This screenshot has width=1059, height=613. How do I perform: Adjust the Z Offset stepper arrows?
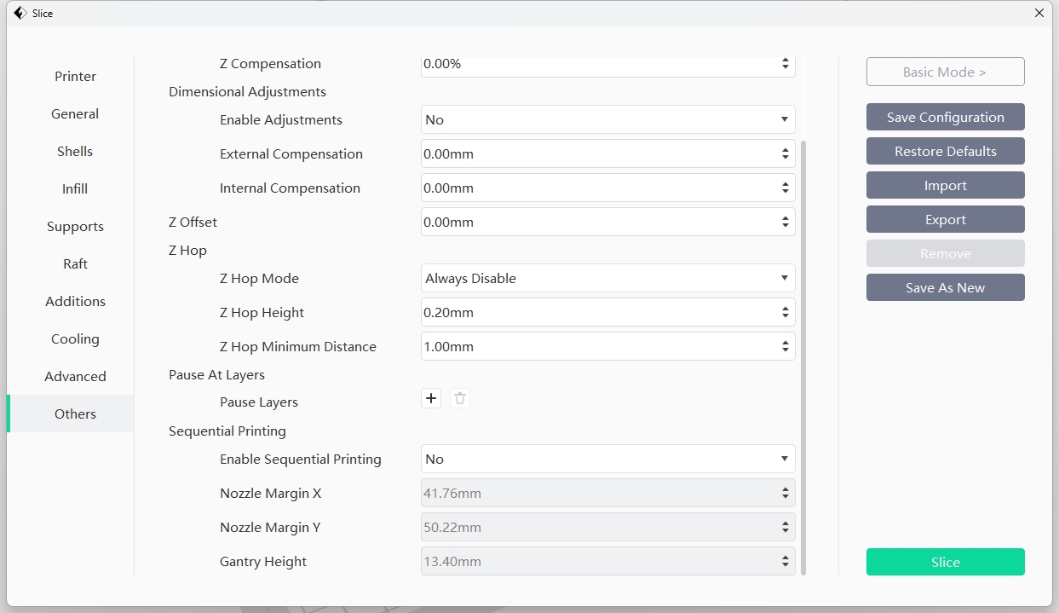point(785,223)
